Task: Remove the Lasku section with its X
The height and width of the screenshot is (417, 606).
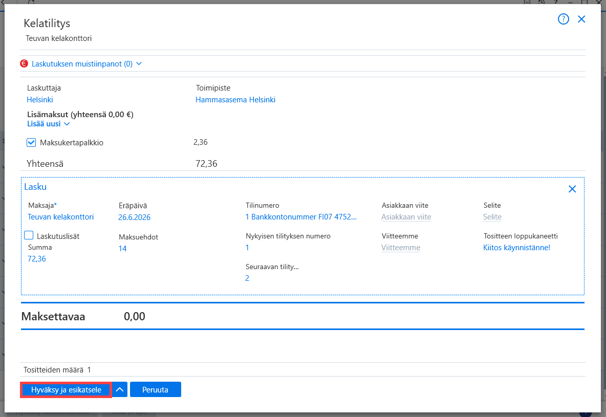Action: (x=572, y=189)
